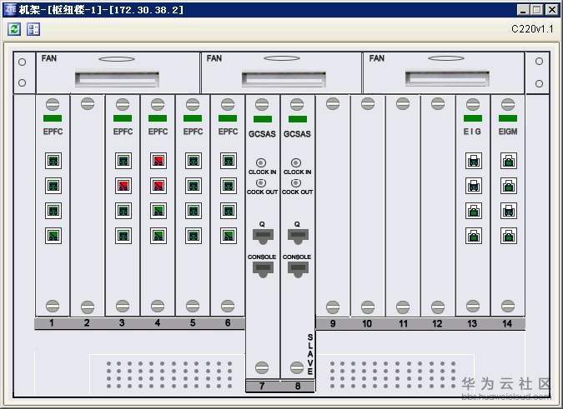Click CLOCK IN connector on slot 7
The image size is (563, 409).
pyautogui.click(x=261, y=162)
